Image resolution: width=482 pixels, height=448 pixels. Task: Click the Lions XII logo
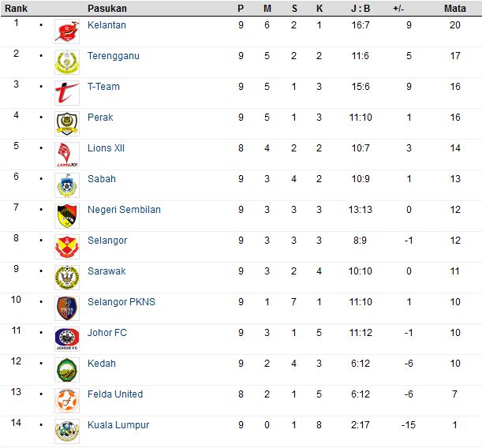[x=67, y=155]
